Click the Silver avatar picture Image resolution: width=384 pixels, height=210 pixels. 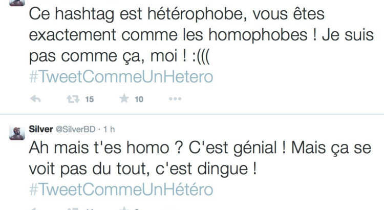tap(17, 132)
